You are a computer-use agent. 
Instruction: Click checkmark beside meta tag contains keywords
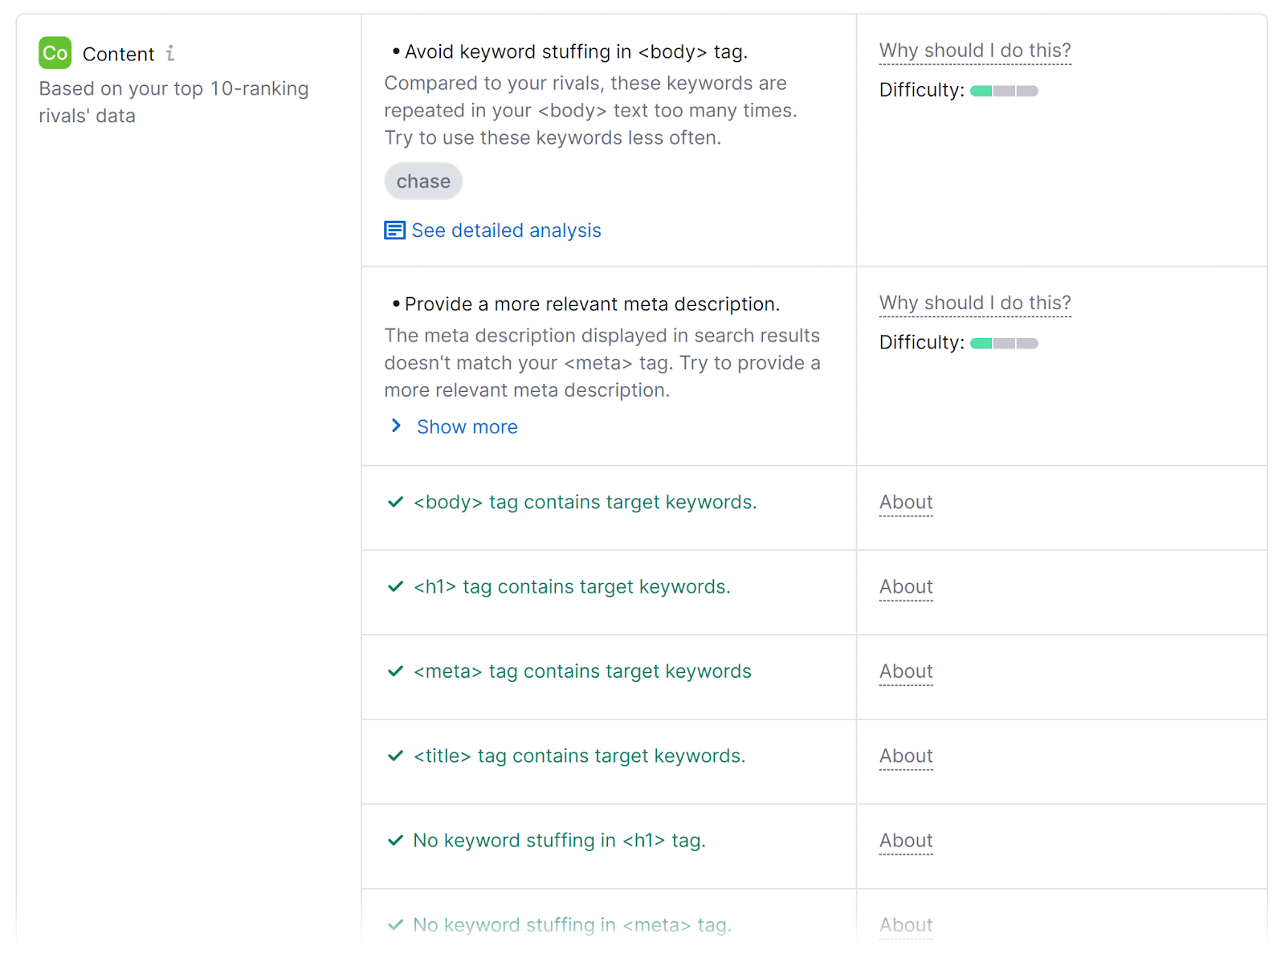(x=395, y=671)
